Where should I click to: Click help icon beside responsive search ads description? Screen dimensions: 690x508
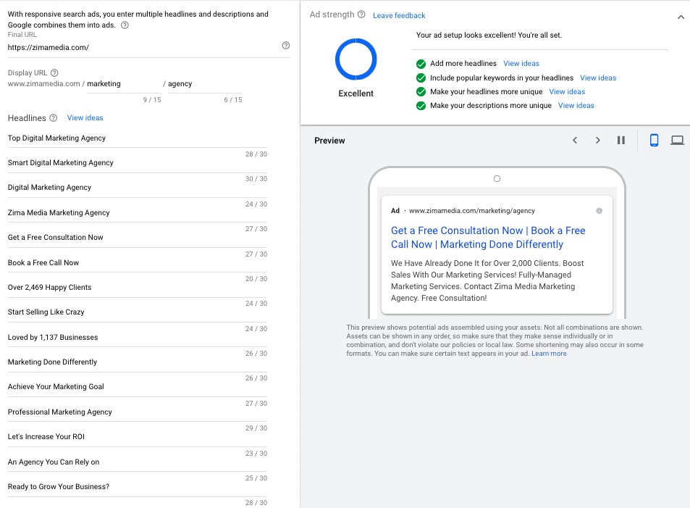pyautogui.click(x=125, y=25)
